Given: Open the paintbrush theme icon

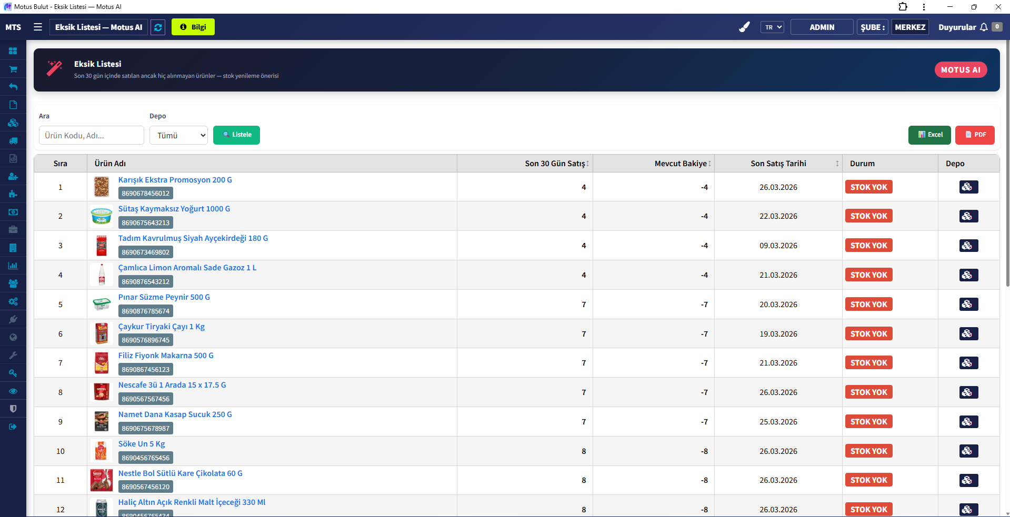Looking at the screenshot, I should (744, 27).
